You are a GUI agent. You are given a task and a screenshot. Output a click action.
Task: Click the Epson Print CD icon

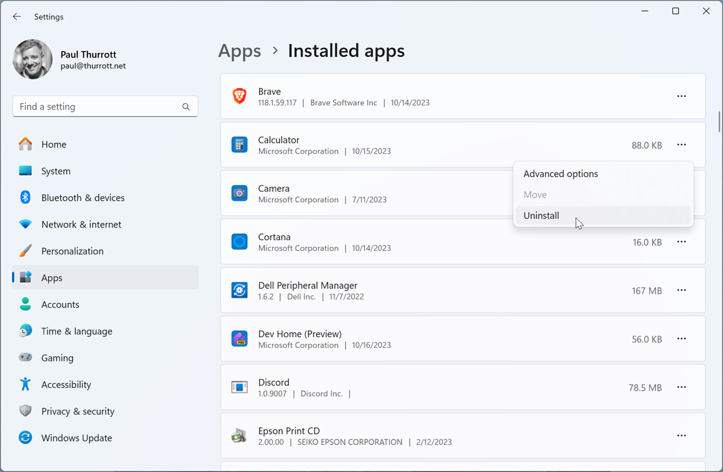(x=239, y=436)
